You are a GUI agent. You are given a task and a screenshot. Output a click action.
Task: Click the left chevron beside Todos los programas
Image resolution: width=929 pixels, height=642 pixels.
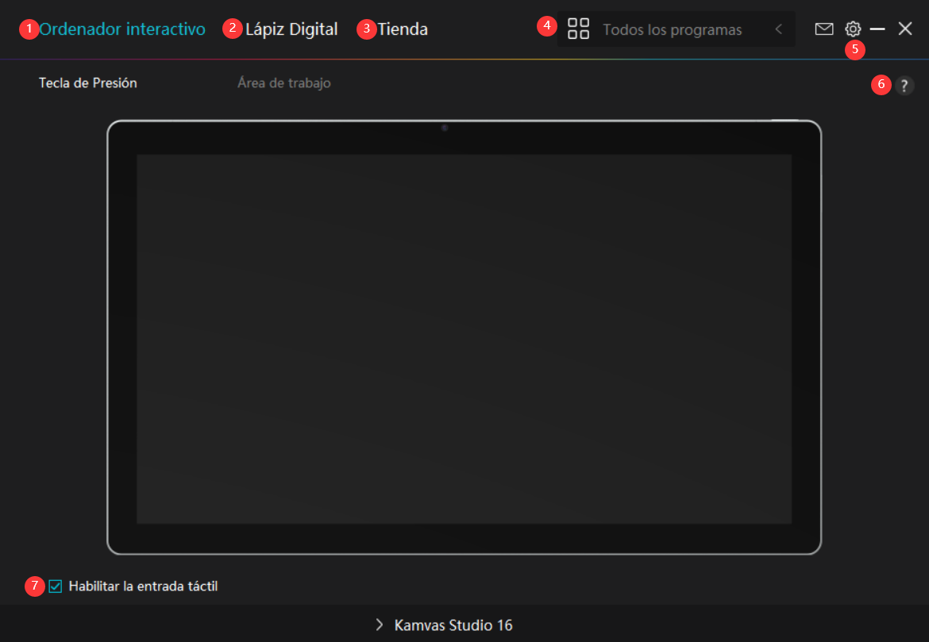pos(779,29)
